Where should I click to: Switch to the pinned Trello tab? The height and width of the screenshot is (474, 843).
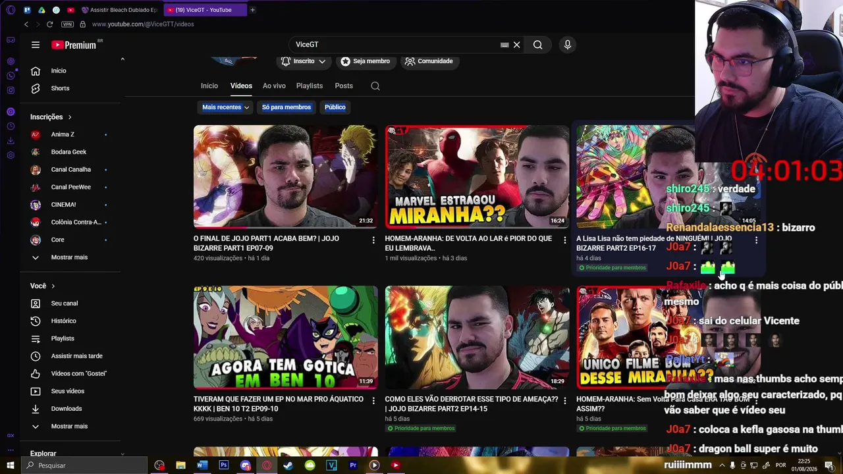point(27,10)
